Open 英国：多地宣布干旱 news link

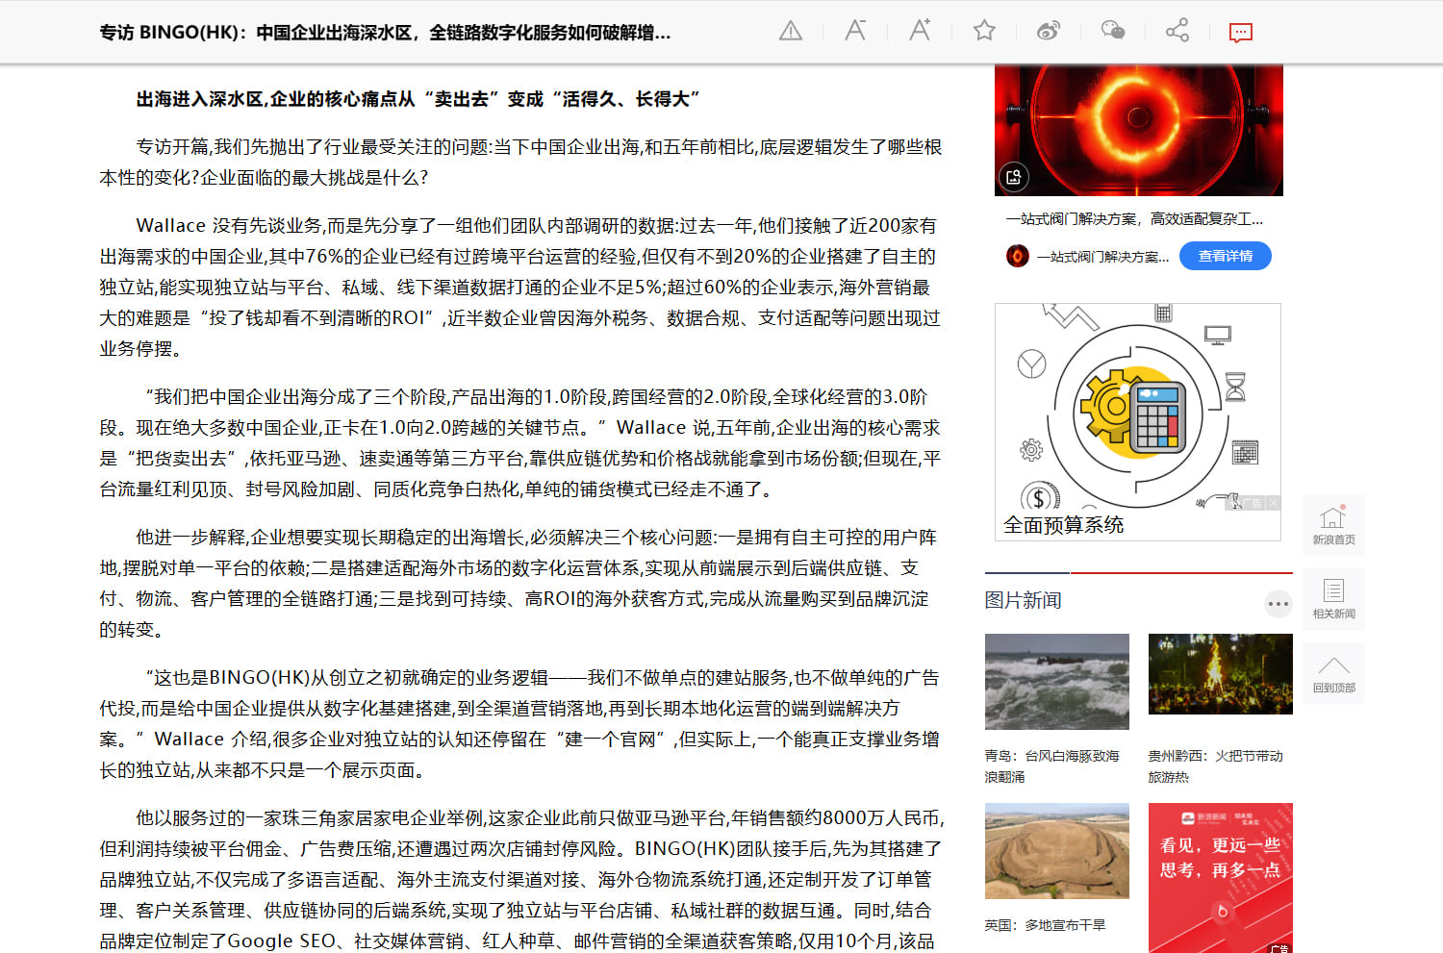1045,925
